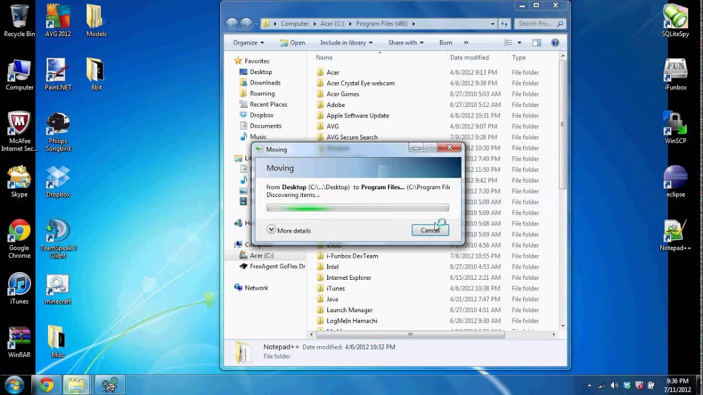This screenshot has height=395, width=703.
Task: Open Philips Songbird desktop shortcut
Action: point(58,132)
